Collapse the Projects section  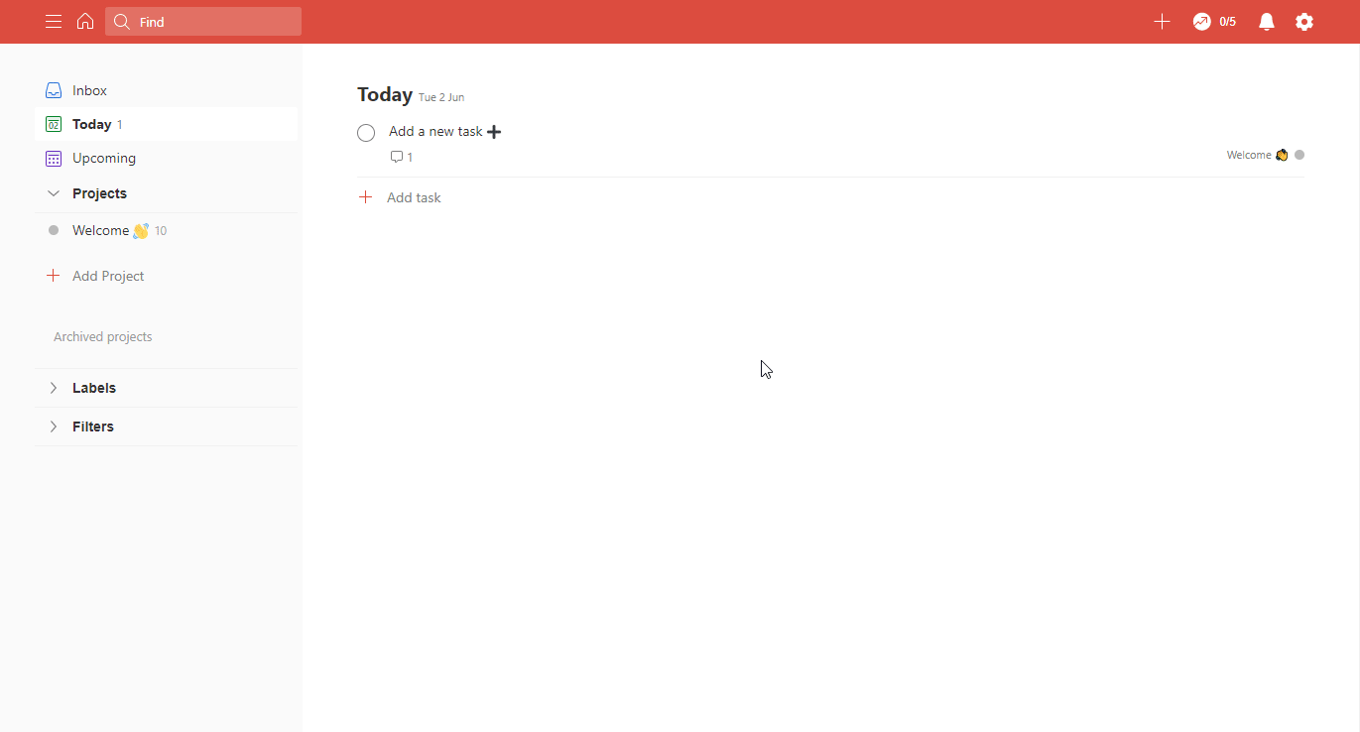tap(53, 193)
